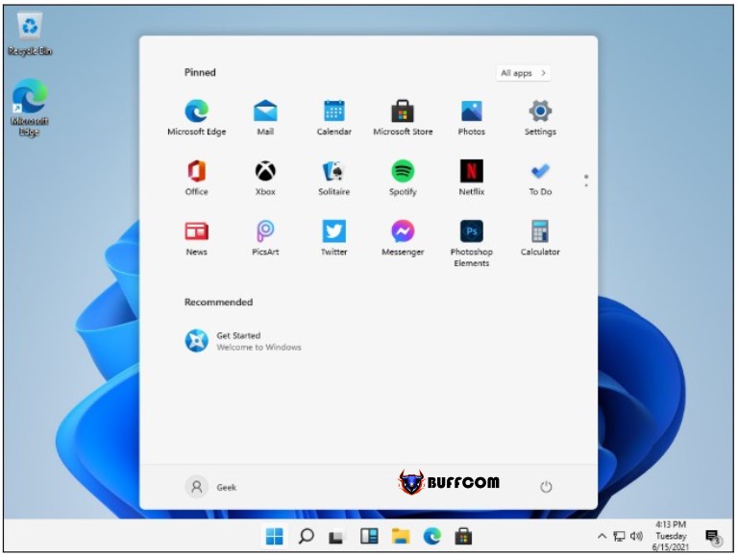738x556 pixels.
Task: Open the Widgets panel from the taskbar
Action: [369, 536]
